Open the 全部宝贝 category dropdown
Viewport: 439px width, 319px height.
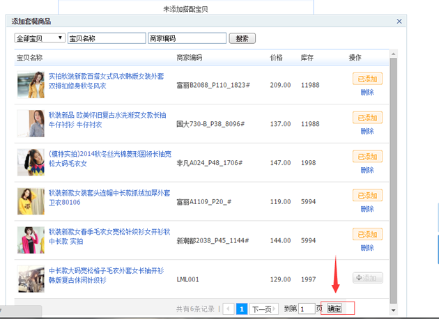tap(40, 38)
